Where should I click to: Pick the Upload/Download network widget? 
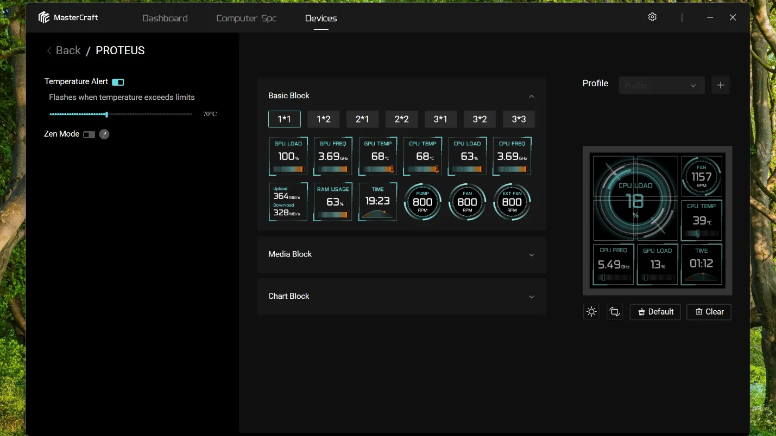click(288, 202)
